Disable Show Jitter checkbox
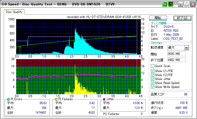The width and height of the screenshot is (197, 119). [x=152, y=79]
